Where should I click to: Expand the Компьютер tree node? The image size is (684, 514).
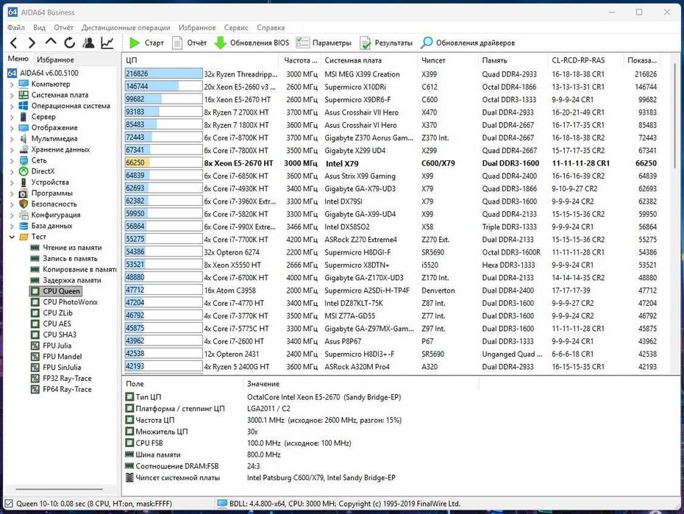pos(12,84)
